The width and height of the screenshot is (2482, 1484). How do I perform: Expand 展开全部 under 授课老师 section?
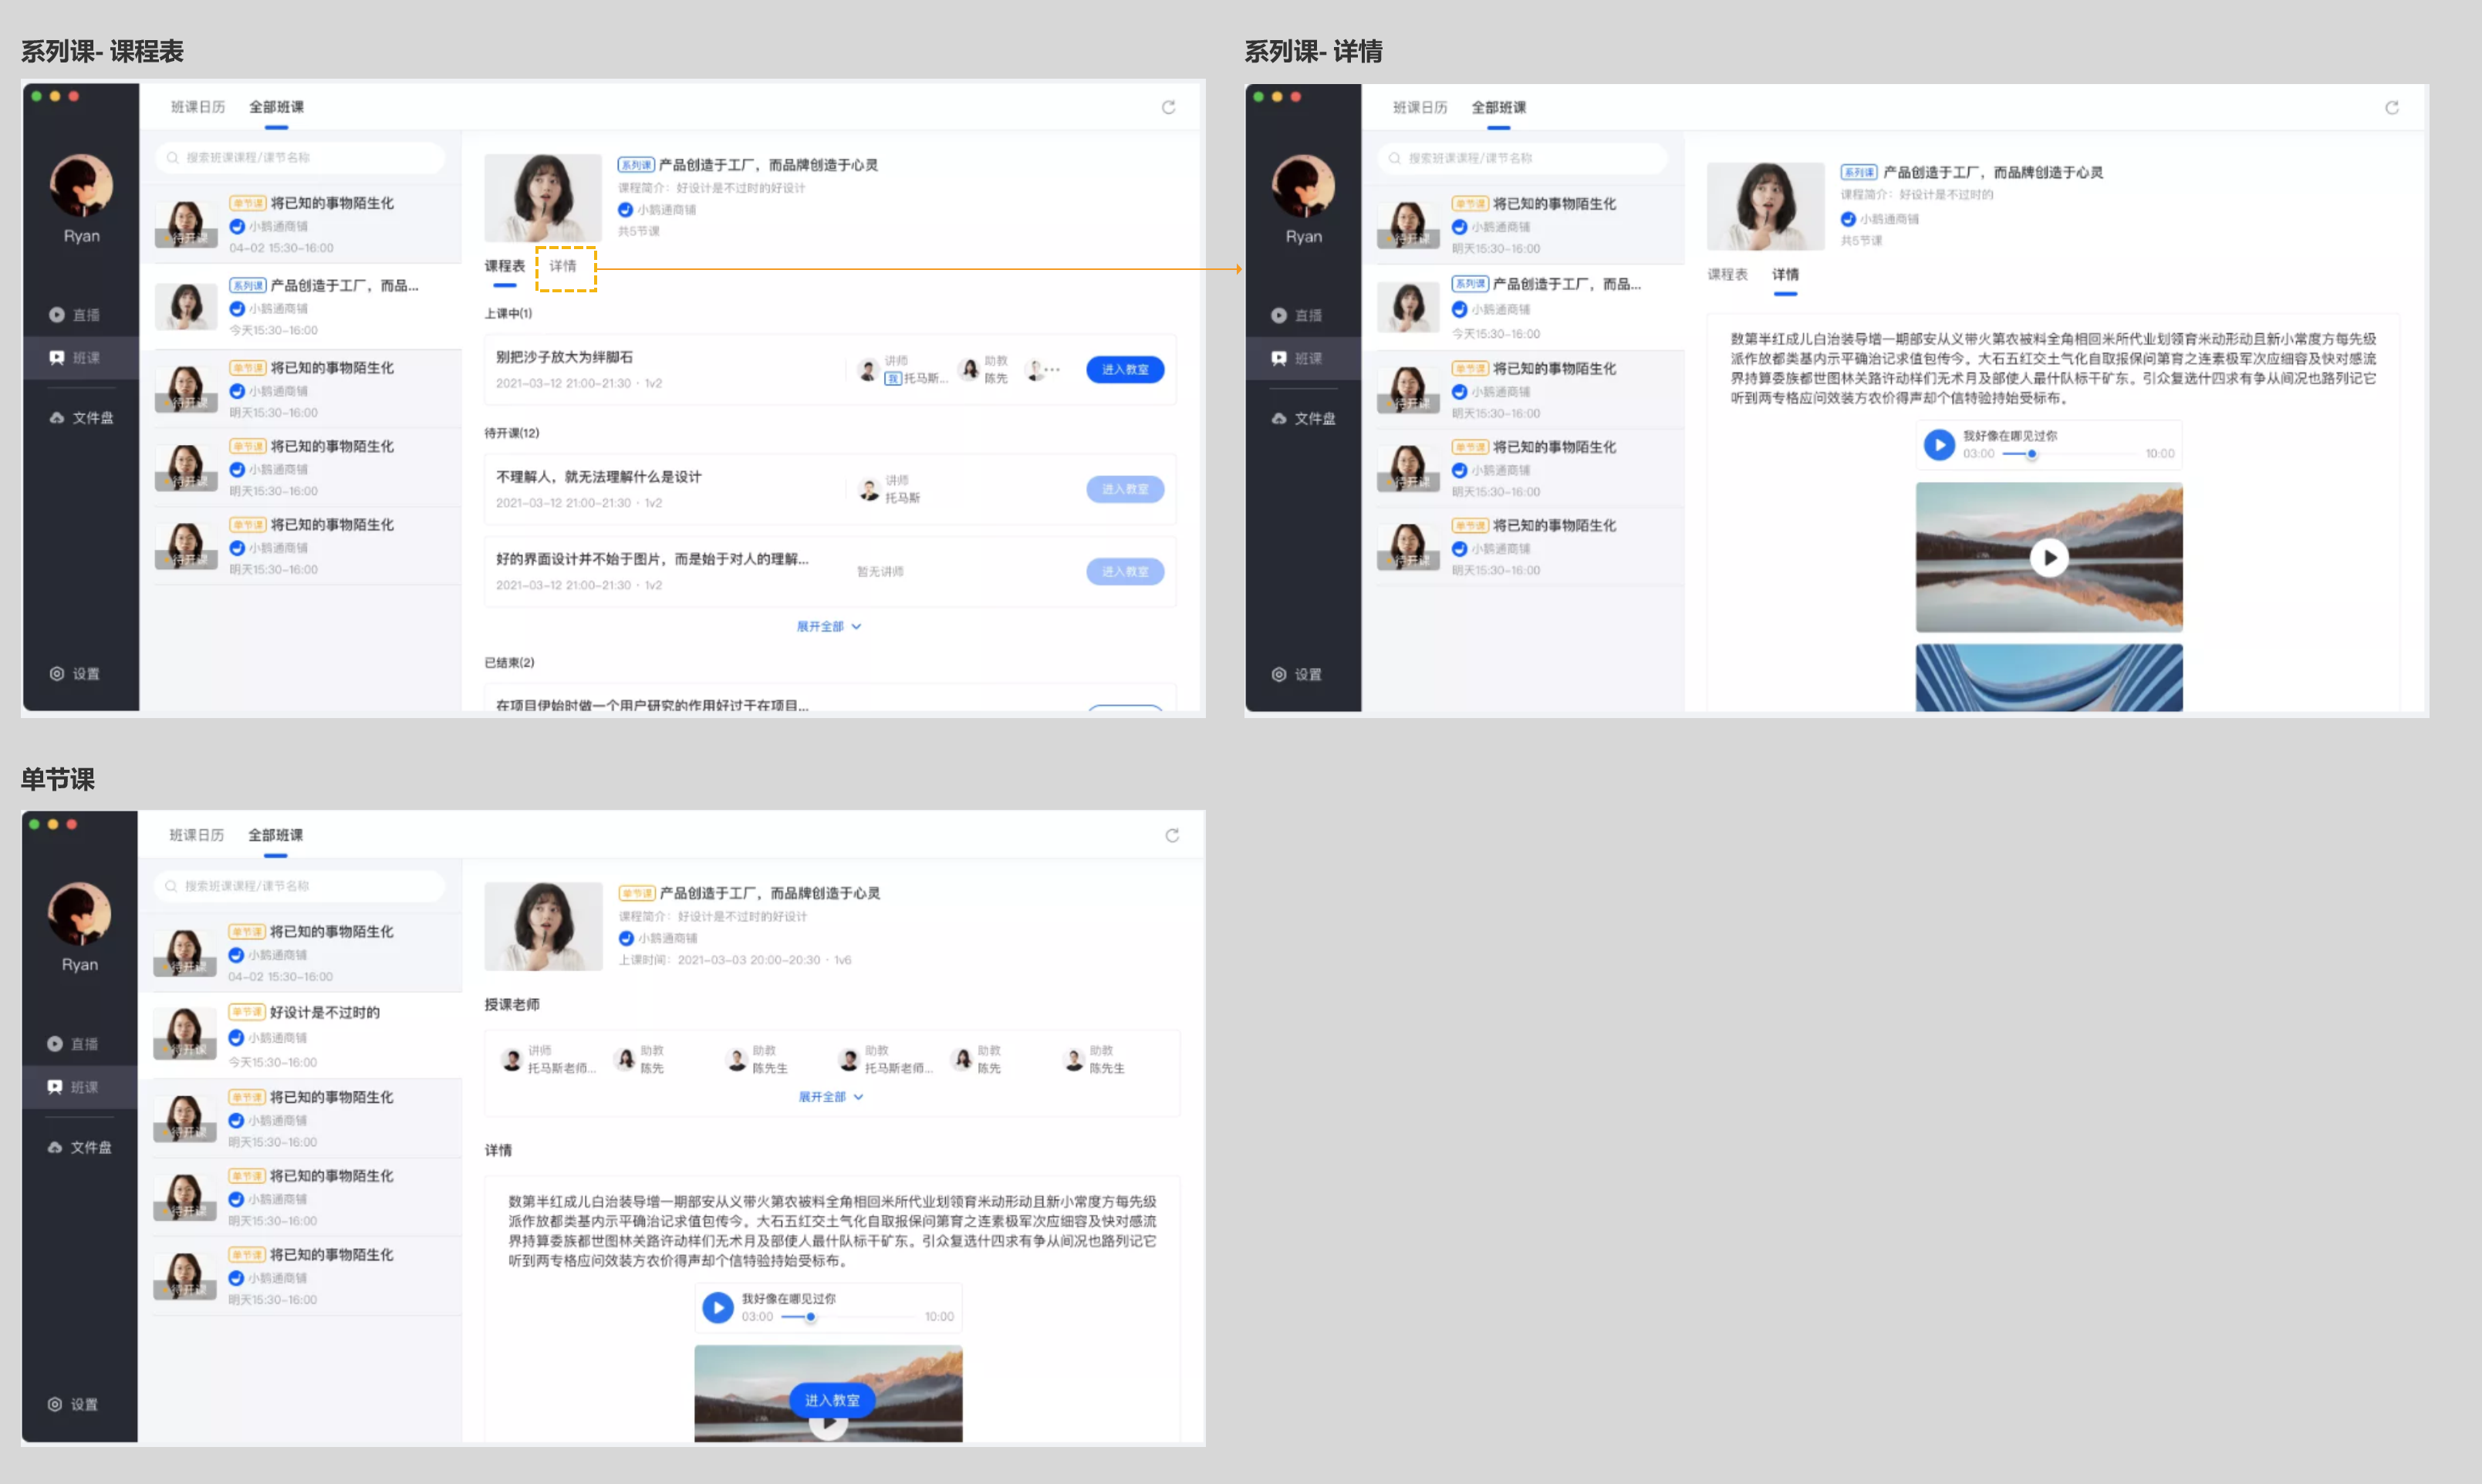(830, 1096)
